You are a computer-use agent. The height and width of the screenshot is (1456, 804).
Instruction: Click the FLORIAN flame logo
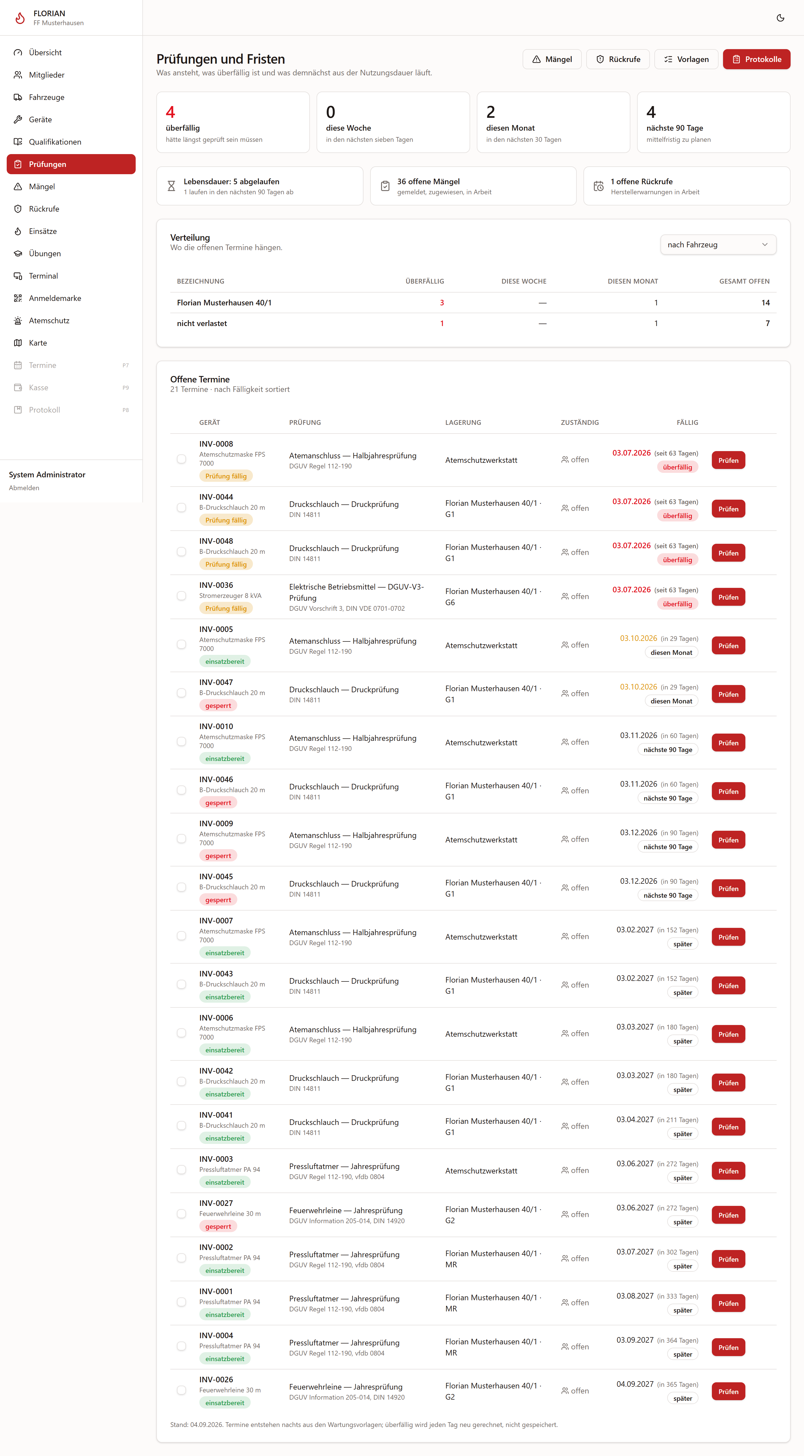pos(20,18)
